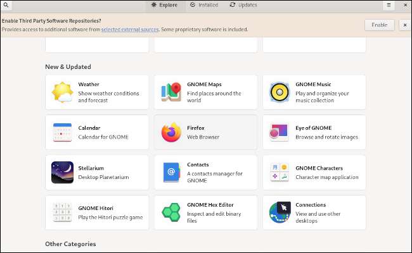
Task: Click the Eye of GNOME icon
Action: click(x=279, y=132)
